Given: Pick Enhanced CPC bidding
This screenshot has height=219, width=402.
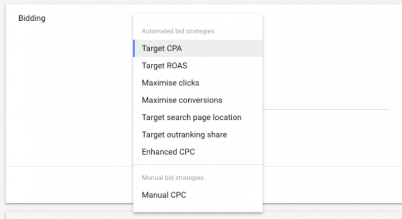Looking at the screenshot, I should (x=168, y=152).
